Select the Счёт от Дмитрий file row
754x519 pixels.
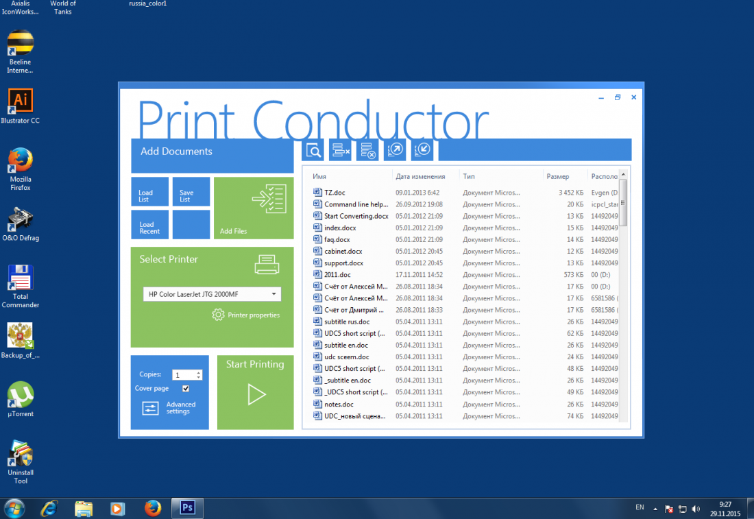465,310
